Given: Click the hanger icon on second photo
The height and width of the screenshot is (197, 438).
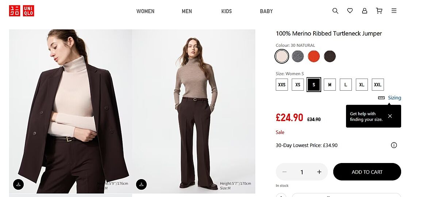Looking at the screenshot, I should (x=141, y=185).
